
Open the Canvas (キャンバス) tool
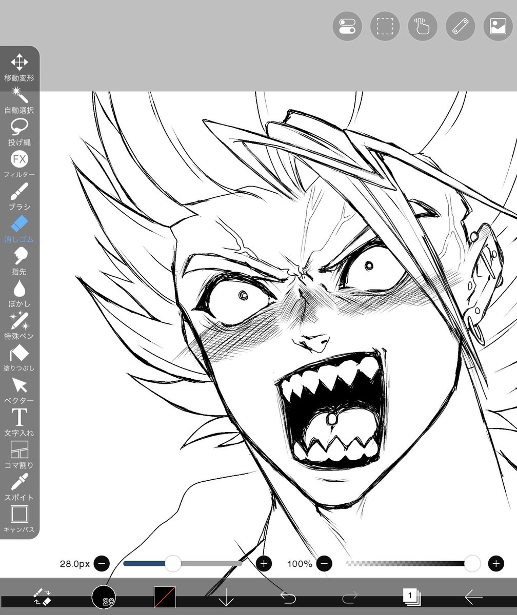19,520
